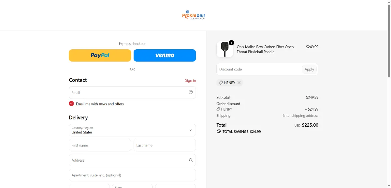Click the tag icon in the HENRY chip
Image resolution: width=391 pixels, height=188 pixels.
(x=221, y=83)
